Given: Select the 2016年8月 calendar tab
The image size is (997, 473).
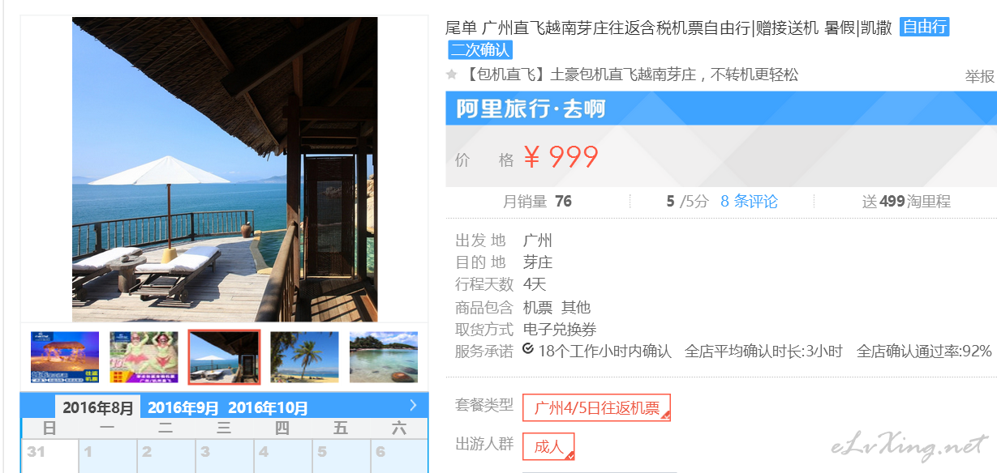Looking at the screenshot, I should tap(97, 407).
